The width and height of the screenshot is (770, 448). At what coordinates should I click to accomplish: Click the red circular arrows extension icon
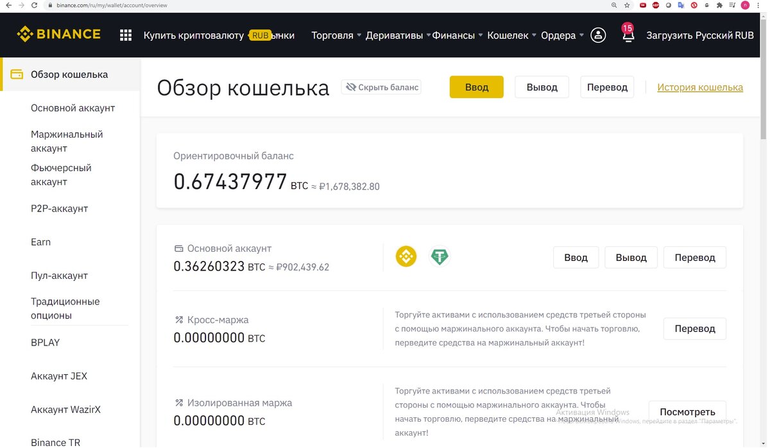point(694,5)
